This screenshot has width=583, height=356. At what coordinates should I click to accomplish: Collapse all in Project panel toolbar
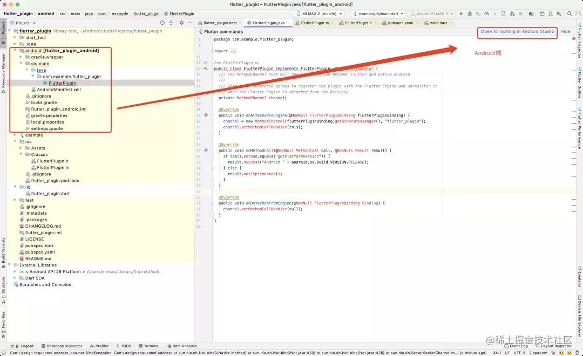point(171,23)
